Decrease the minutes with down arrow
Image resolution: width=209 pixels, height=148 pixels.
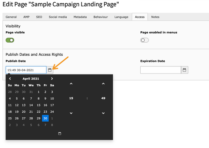coord(103,113)
